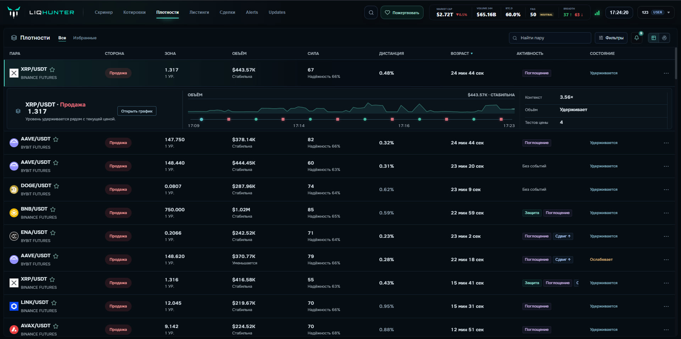This screenshot has width=681, height=339.
Task: Open the Фильтры button
Action: click(x=611, y=38)
